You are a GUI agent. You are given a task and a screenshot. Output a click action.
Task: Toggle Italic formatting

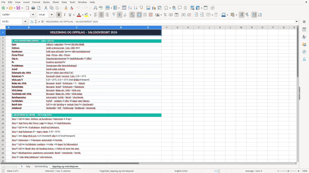point(65,15)
